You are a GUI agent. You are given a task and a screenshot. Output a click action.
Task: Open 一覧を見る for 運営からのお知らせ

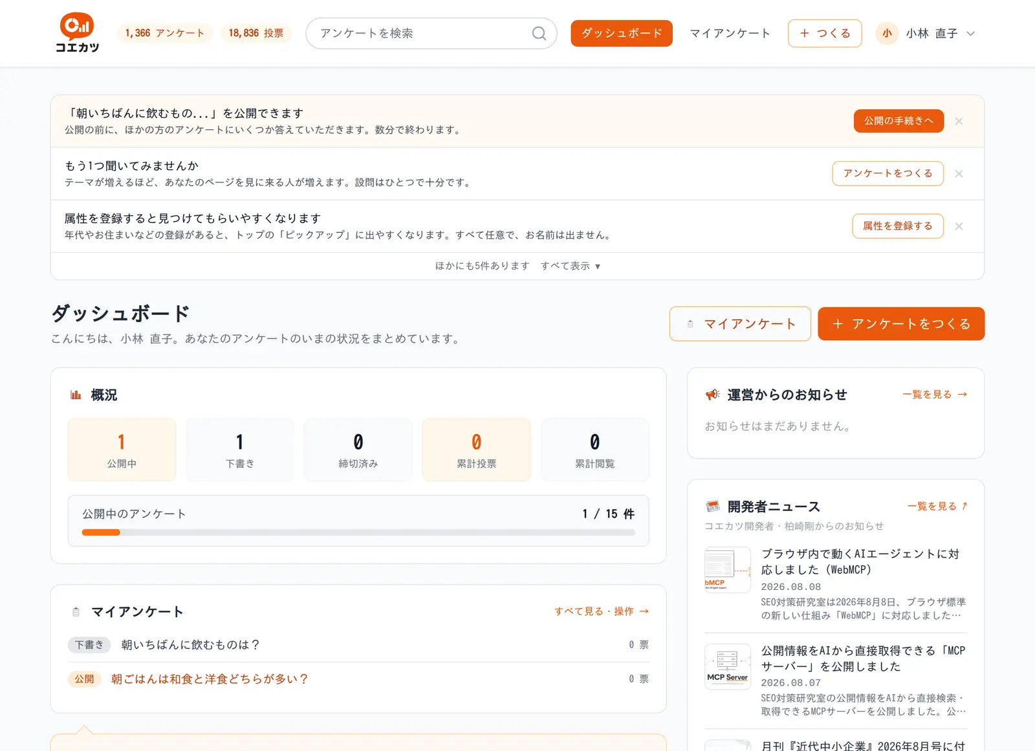pos(935,394)
